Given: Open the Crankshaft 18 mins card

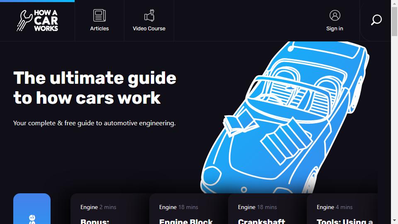Looking at the screenshot, I should tap(267, 209).
